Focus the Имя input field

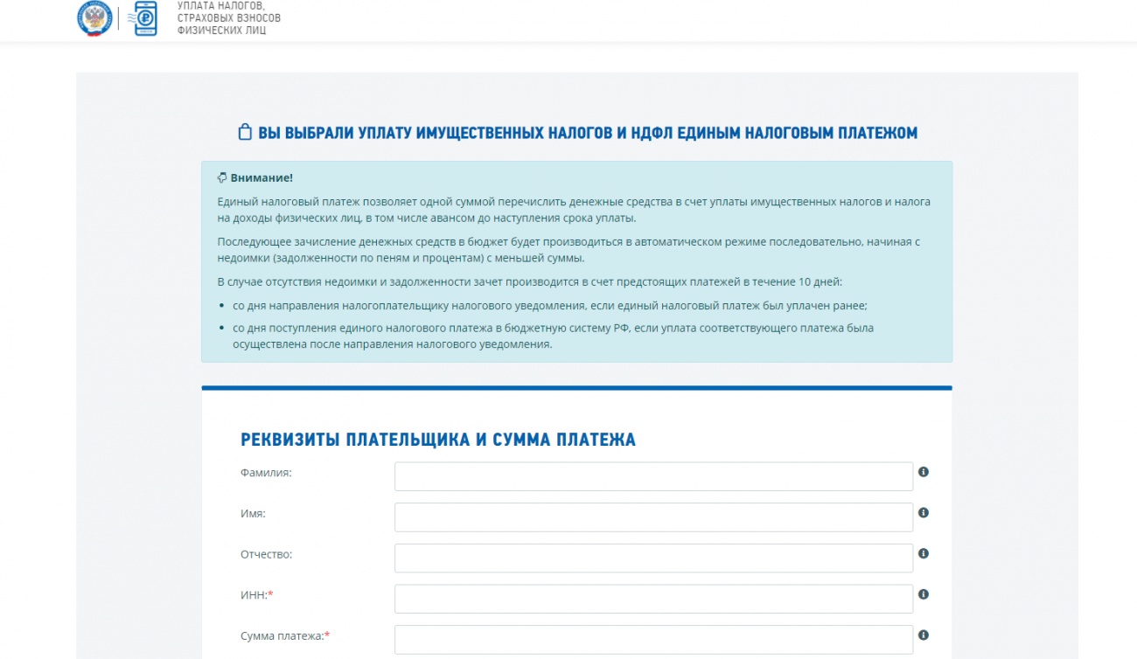pos(653,517)
